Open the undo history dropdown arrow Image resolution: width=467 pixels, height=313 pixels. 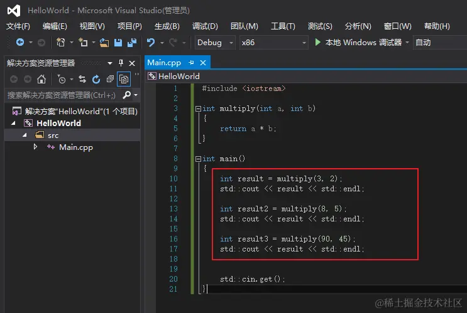pyautogui.click(x=162, y=43)
